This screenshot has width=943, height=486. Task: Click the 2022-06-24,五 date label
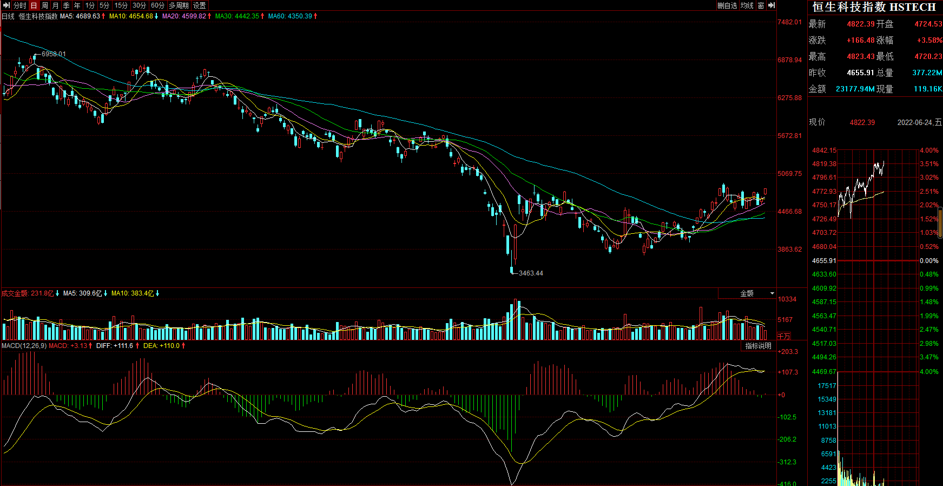920,123
